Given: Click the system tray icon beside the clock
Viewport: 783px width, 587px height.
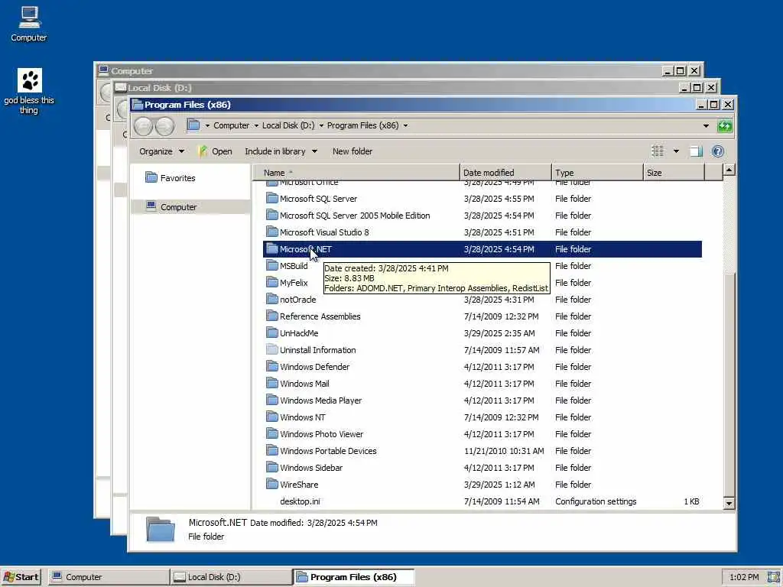Looking at the screenshot, I should click(773, 577).
